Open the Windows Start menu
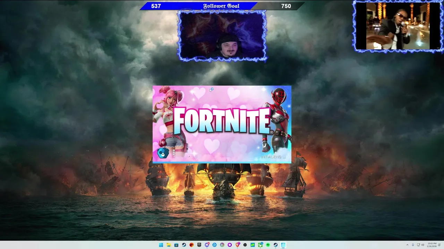This screenshot has height=249, width=444. point(161,245)
